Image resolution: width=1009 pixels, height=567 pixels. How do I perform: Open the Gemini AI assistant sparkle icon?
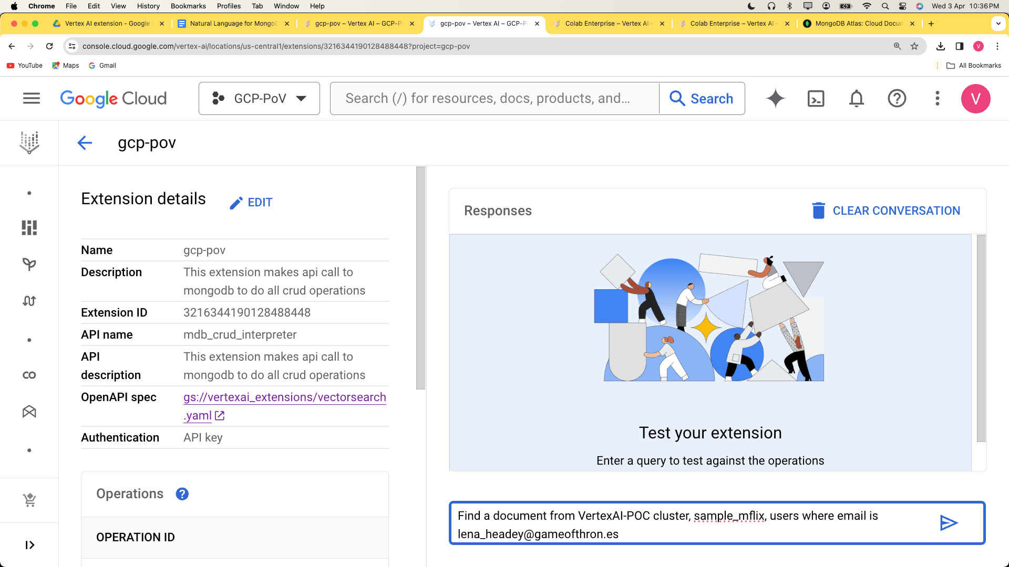775,98
